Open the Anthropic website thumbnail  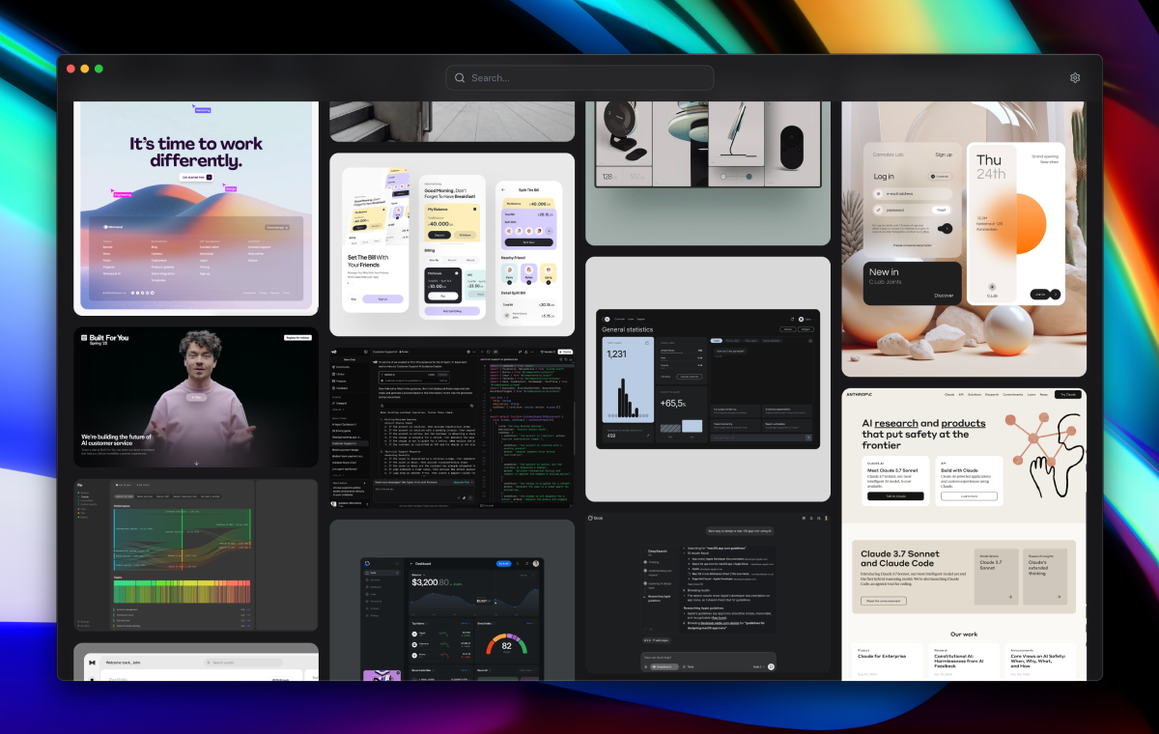coord(964,534)
